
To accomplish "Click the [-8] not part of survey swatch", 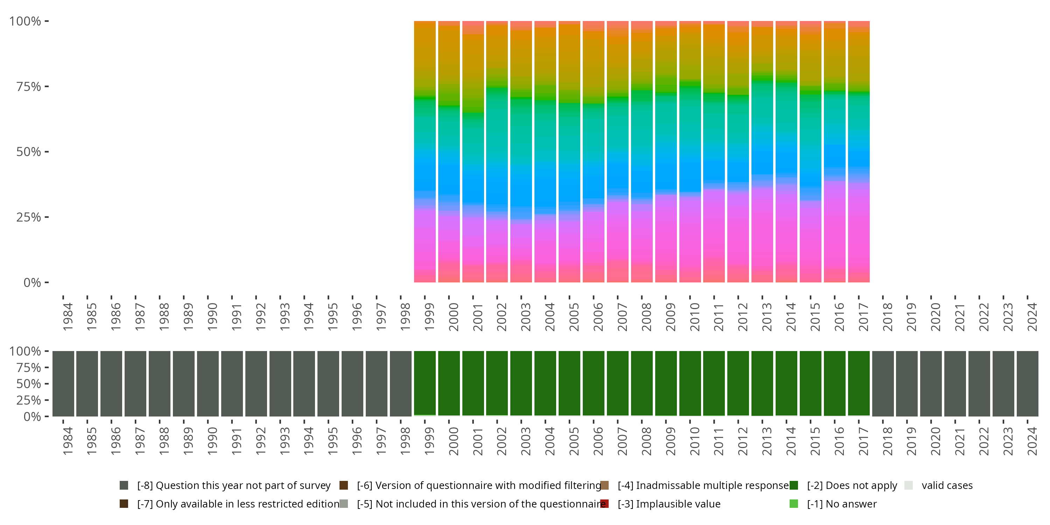I will pos(124,485).
